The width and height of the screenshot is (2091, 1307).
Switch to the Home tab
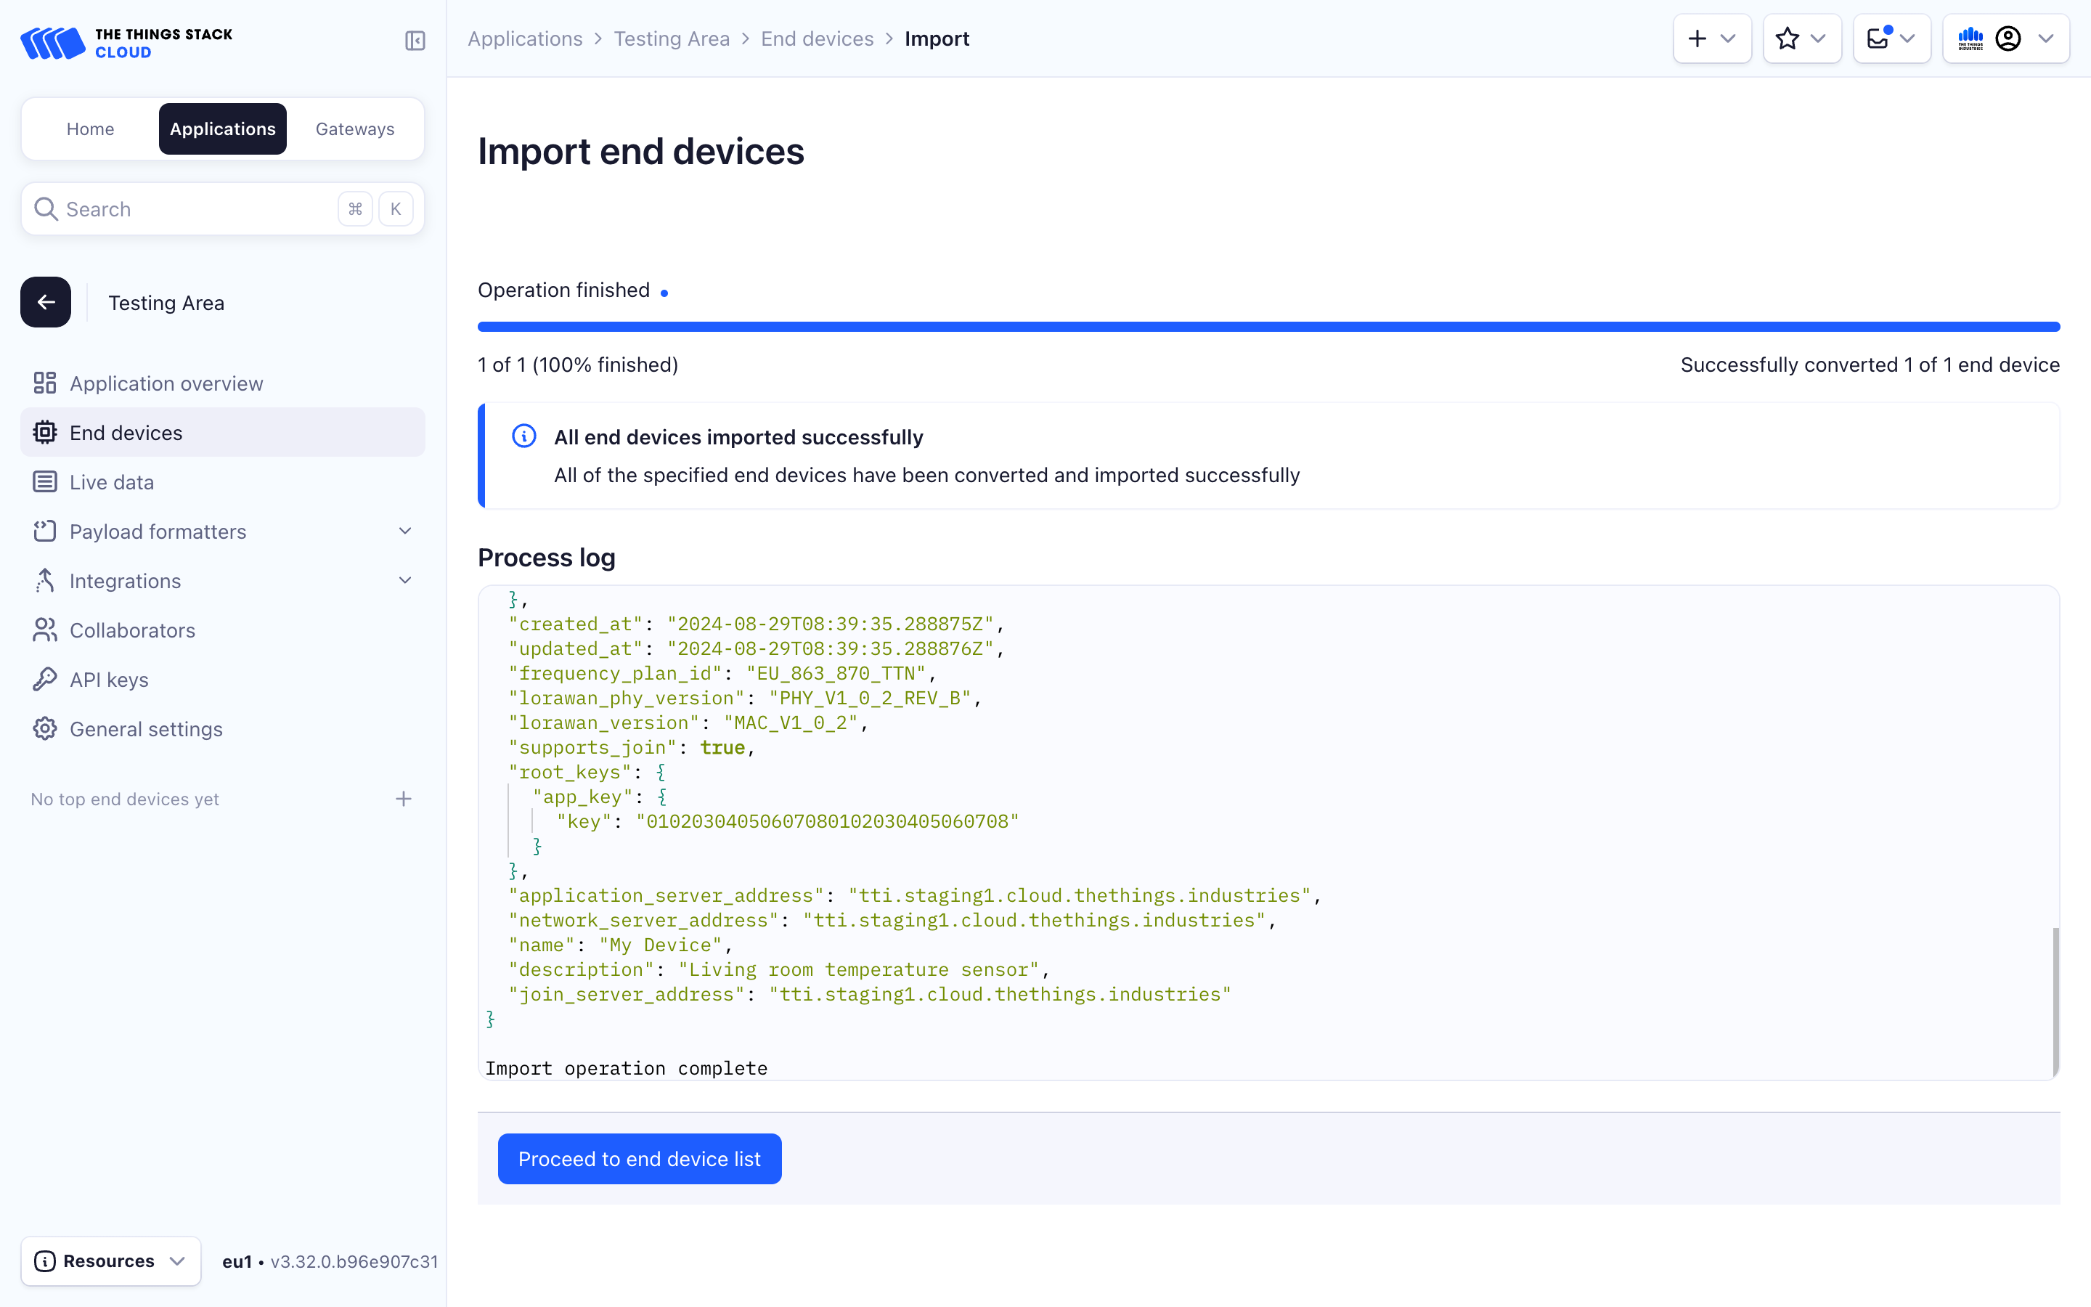pos(90,129)
